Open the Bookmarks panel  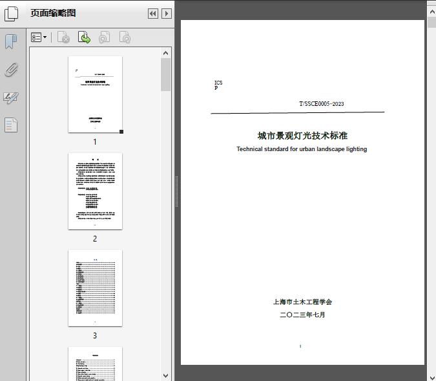[x=11, y=42]
